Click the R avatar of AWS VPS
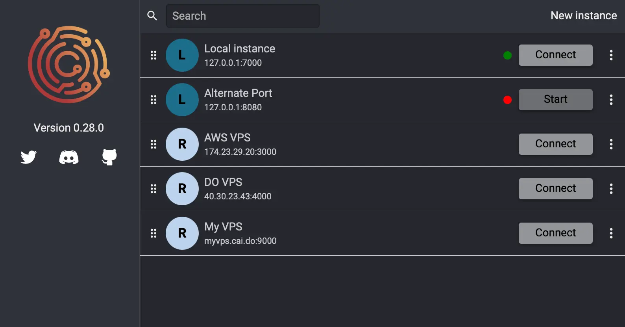The image size is (625, 327). 182,144
